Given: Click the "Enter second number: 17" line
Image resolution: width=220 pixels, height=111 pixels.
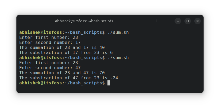Looking at the screenshot, I should tap(50, 43).
